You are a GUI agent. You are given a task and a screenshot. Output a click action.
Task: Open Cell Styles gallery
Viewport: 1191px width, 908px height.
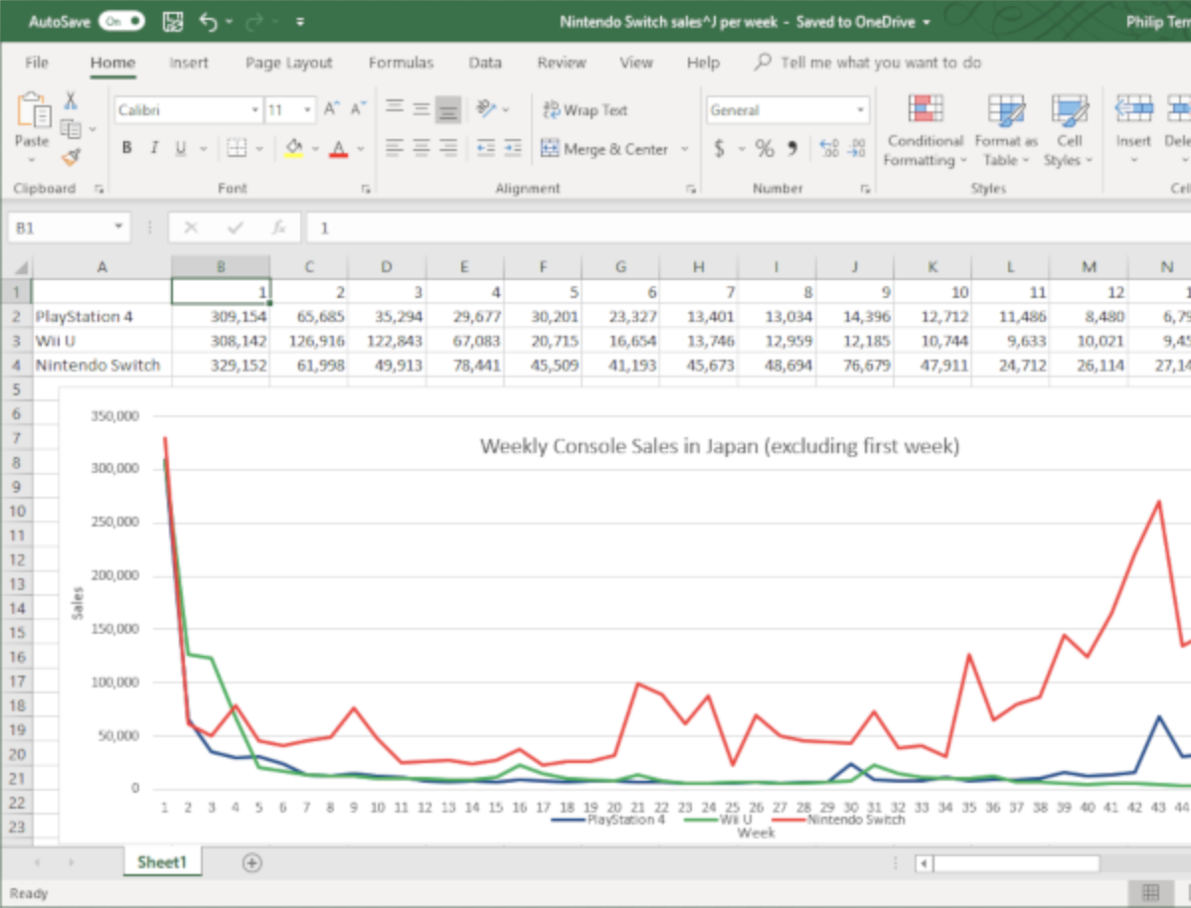[x=1069, y=130]
